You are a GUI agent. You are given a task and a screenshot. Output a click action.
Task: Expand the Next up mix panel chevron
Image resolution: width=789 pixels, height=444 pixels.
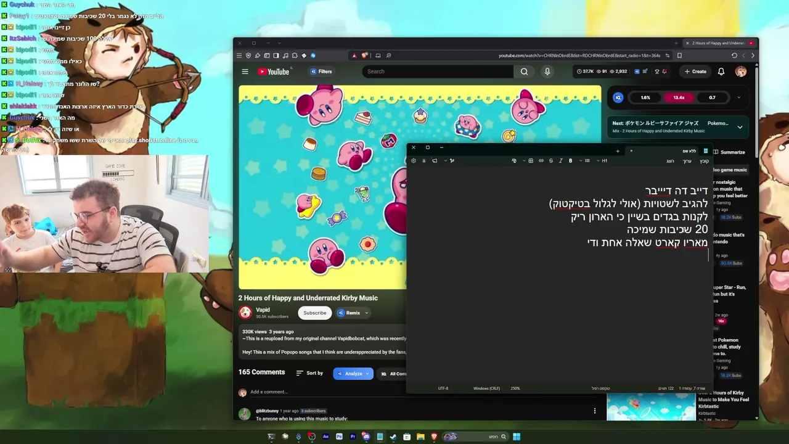click(x=740, y=127)
